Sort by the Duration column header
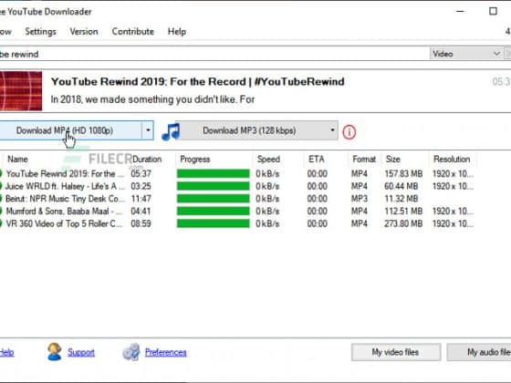Viewport: 511px width, 383px height. tap(147, 160)
